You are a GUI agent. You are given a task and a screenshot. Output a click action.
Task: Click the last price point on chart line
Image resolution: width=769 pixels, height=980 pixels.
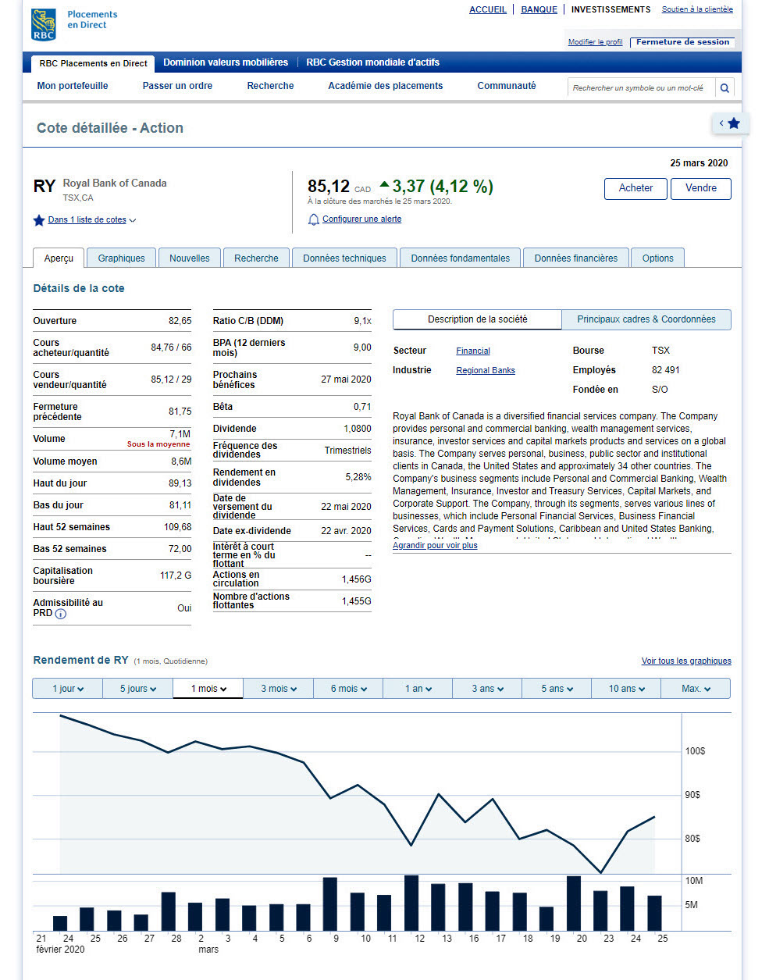[x=654, y=817]
